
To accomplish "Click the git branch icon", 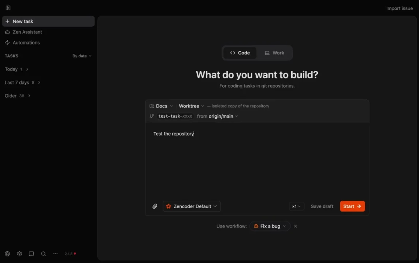I will coord(152,116).
